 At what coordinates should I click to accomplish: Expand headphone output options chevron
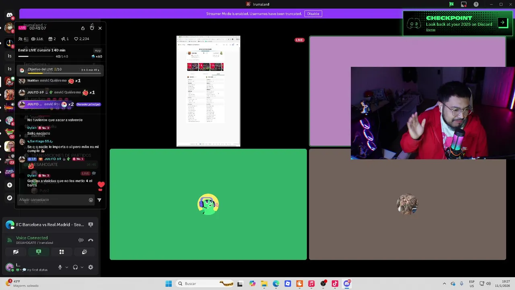(x=82, y=267)
